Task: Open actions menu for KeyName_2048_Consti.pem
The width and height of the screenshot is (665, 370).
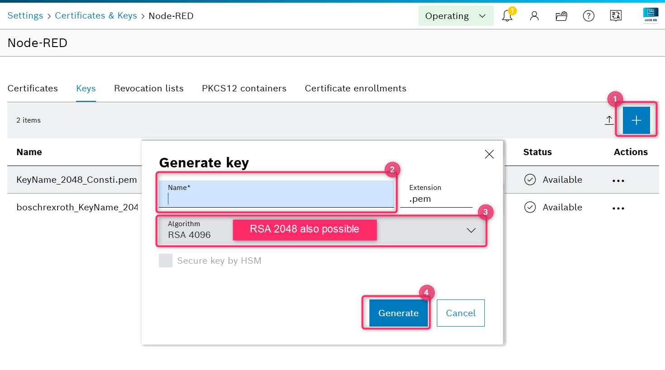Action: point(618,180)
